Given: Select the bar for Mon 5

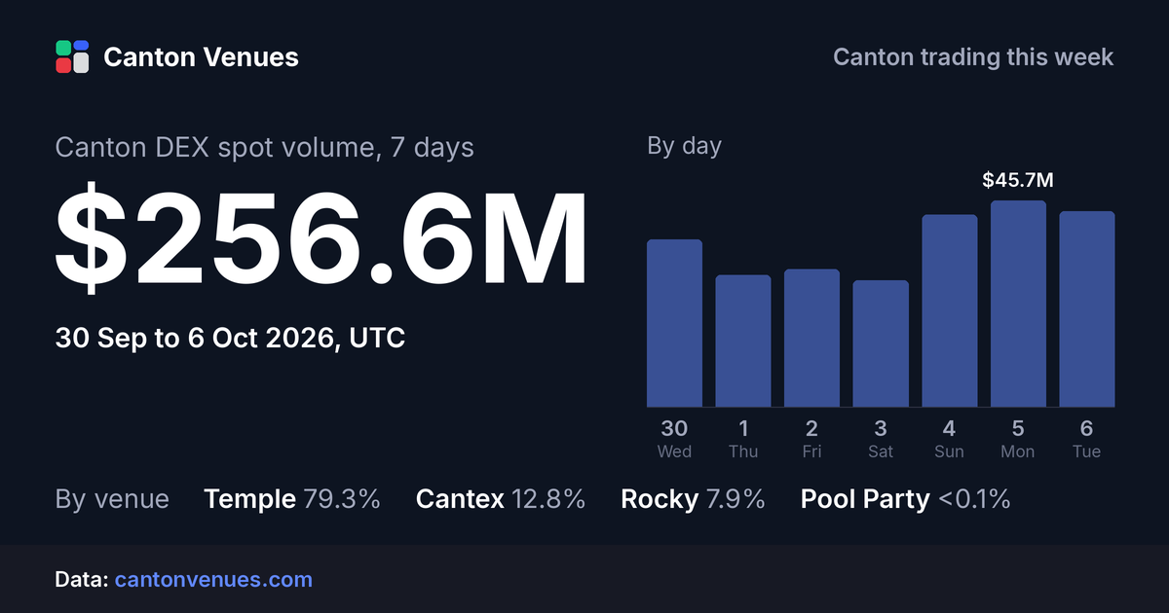Looking at the screenshot, I should click(1018, 304).
